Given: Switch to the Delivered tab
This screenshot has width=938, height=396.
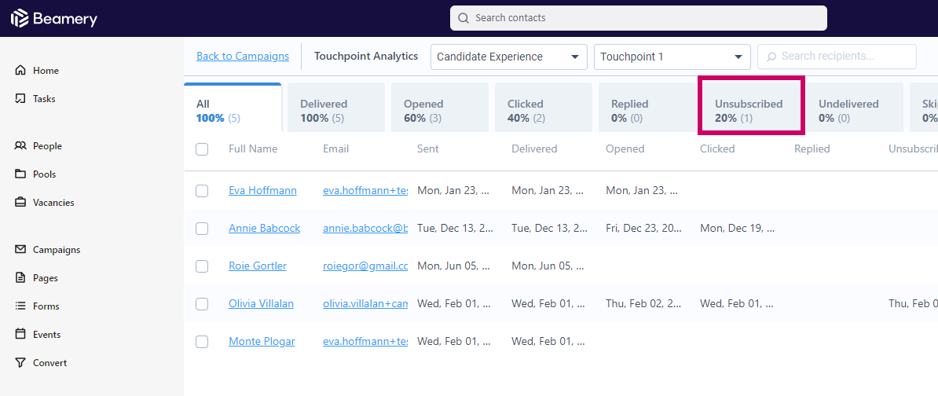Looking at the screenshot, I should (336, 108).
